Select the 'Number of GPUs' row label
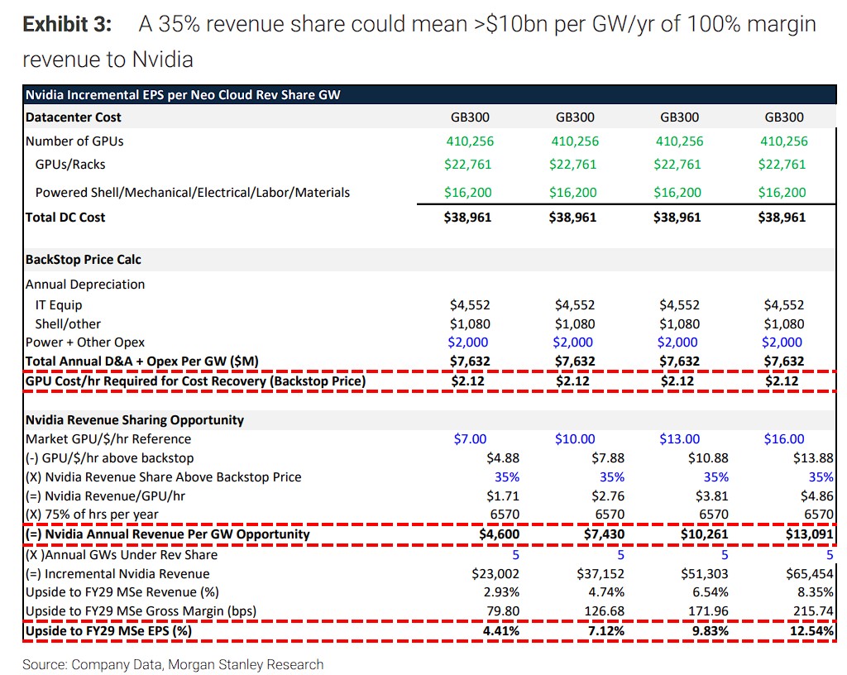Image resolution: width=847 pixels, height=675 pixels. tap(74, 141)
